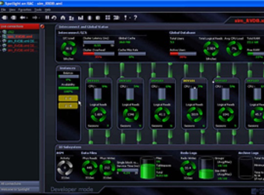Click the Cluster Overhead red bar
The width and height of the screenshot is (264, 195).
[99, 54]
